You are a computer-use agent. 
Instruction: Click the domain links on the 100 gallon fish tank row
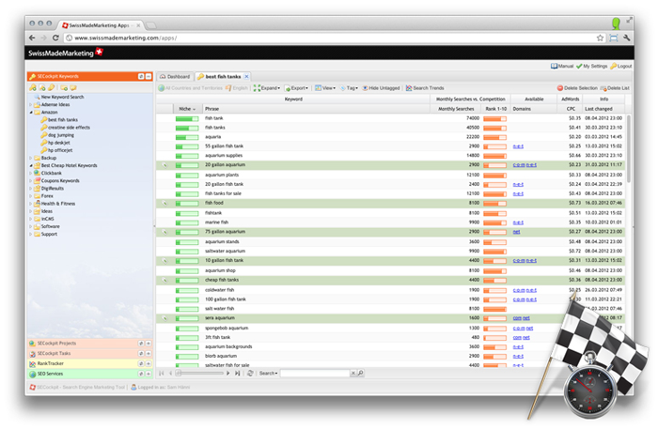[525, 299]
